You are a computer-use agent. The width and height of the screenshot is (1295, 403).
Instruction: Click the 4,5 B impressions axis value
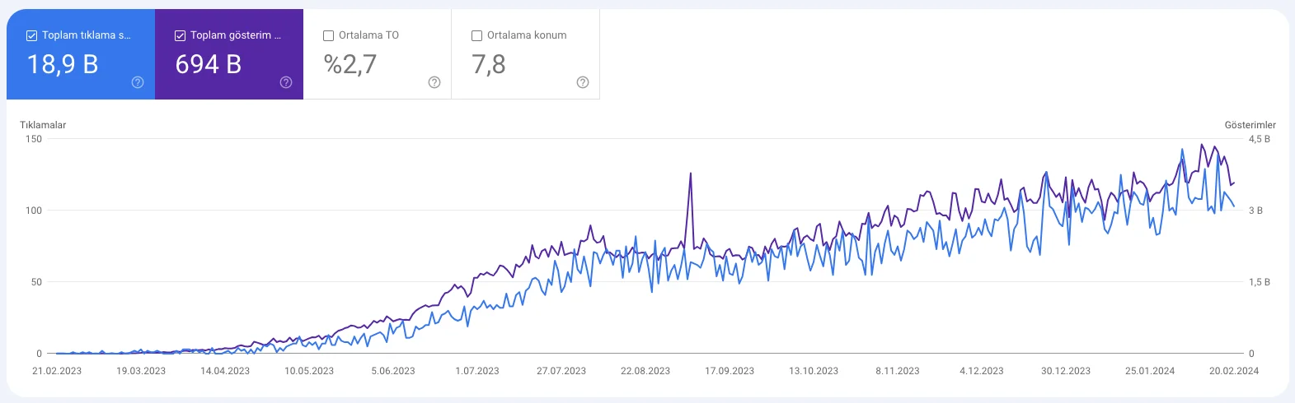1259,139
